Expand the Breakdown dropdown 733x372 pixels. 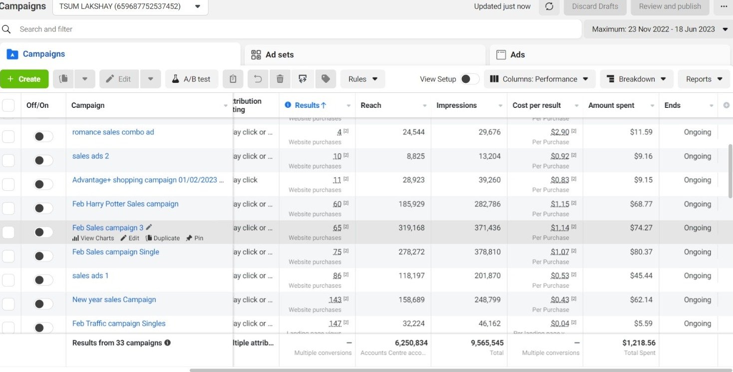[636, 79]
